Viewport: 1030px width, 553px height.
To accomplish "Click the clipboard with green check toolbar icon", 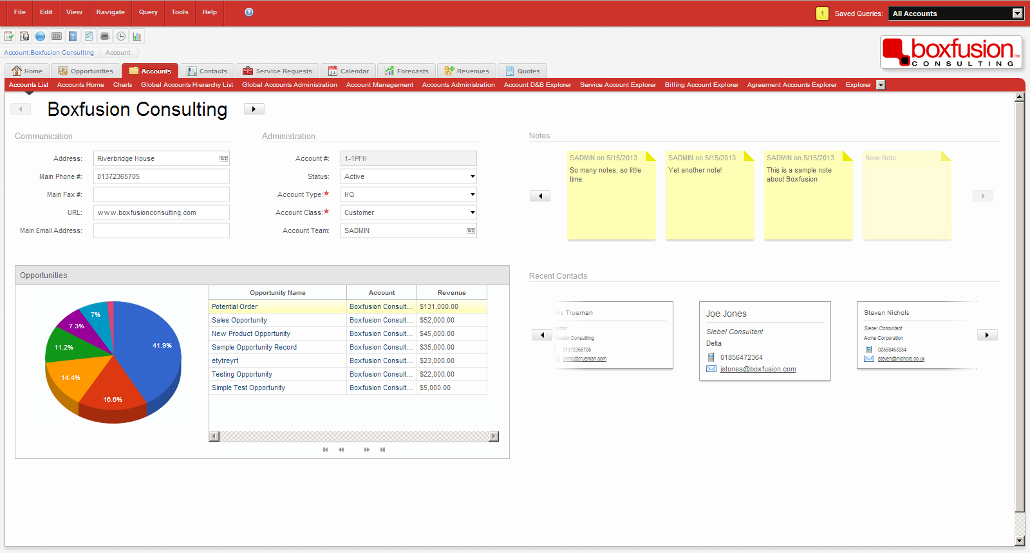I will click(x=8, y=36).
